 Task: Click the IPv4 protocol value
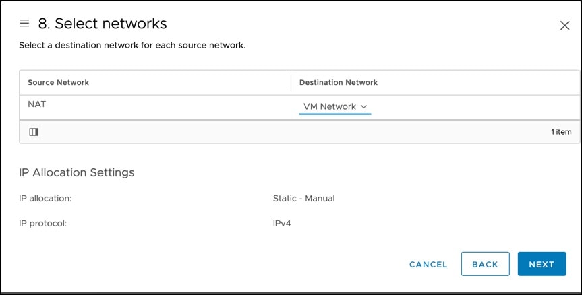click(x=282, y=224)
